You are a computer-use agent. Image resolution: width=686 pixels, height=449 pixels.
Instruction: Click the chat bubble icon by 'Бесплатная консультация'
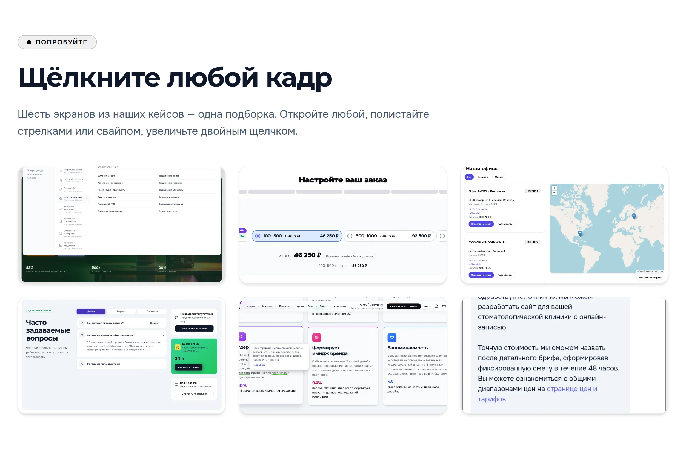coord(176,318)
